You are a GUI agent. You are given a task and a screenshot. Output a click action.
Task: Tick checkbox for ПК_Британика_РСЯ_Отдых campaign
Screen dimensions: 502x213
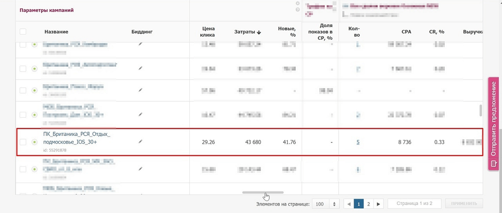23,142
